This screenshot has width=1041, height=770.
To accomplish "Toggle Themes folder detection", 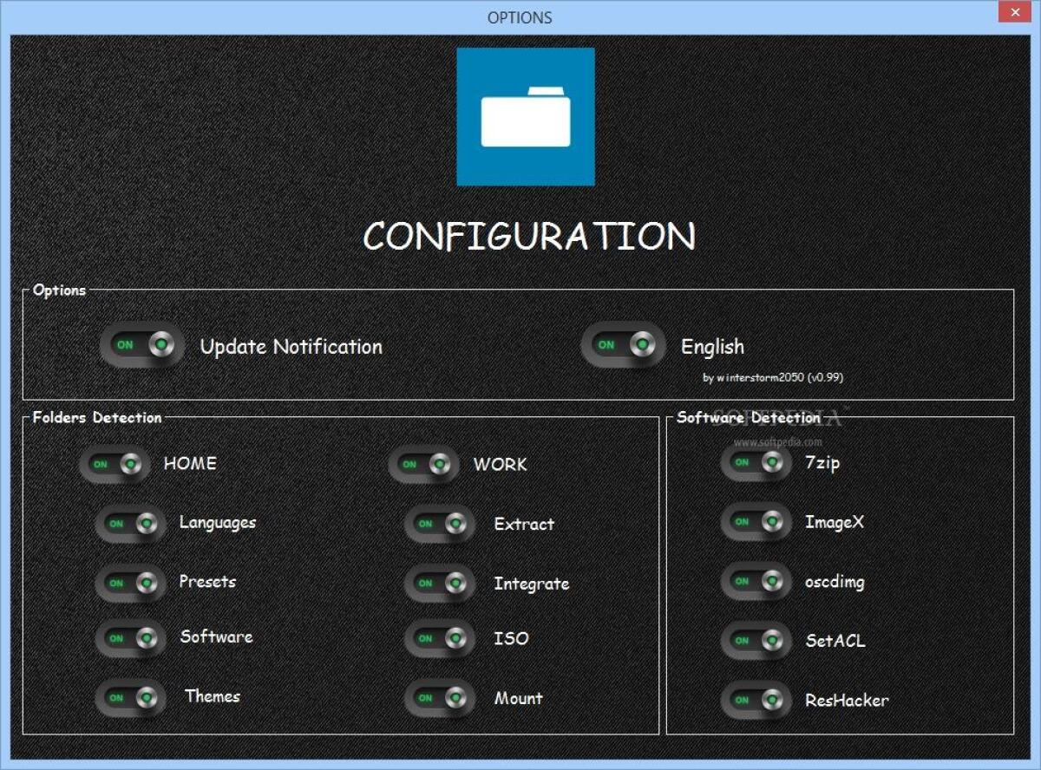I will 129,696.
